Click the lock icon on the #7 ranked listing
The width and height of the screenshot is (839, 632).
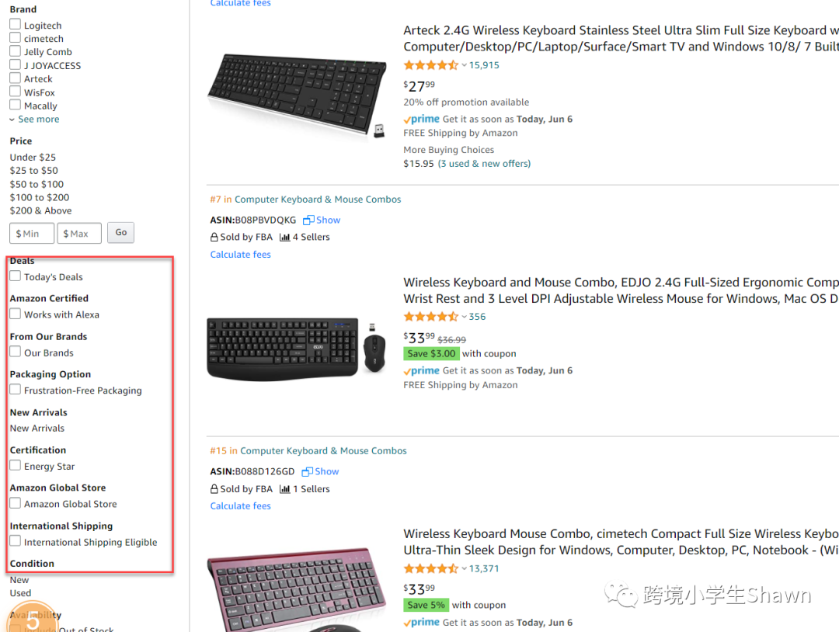coord(214,238)
